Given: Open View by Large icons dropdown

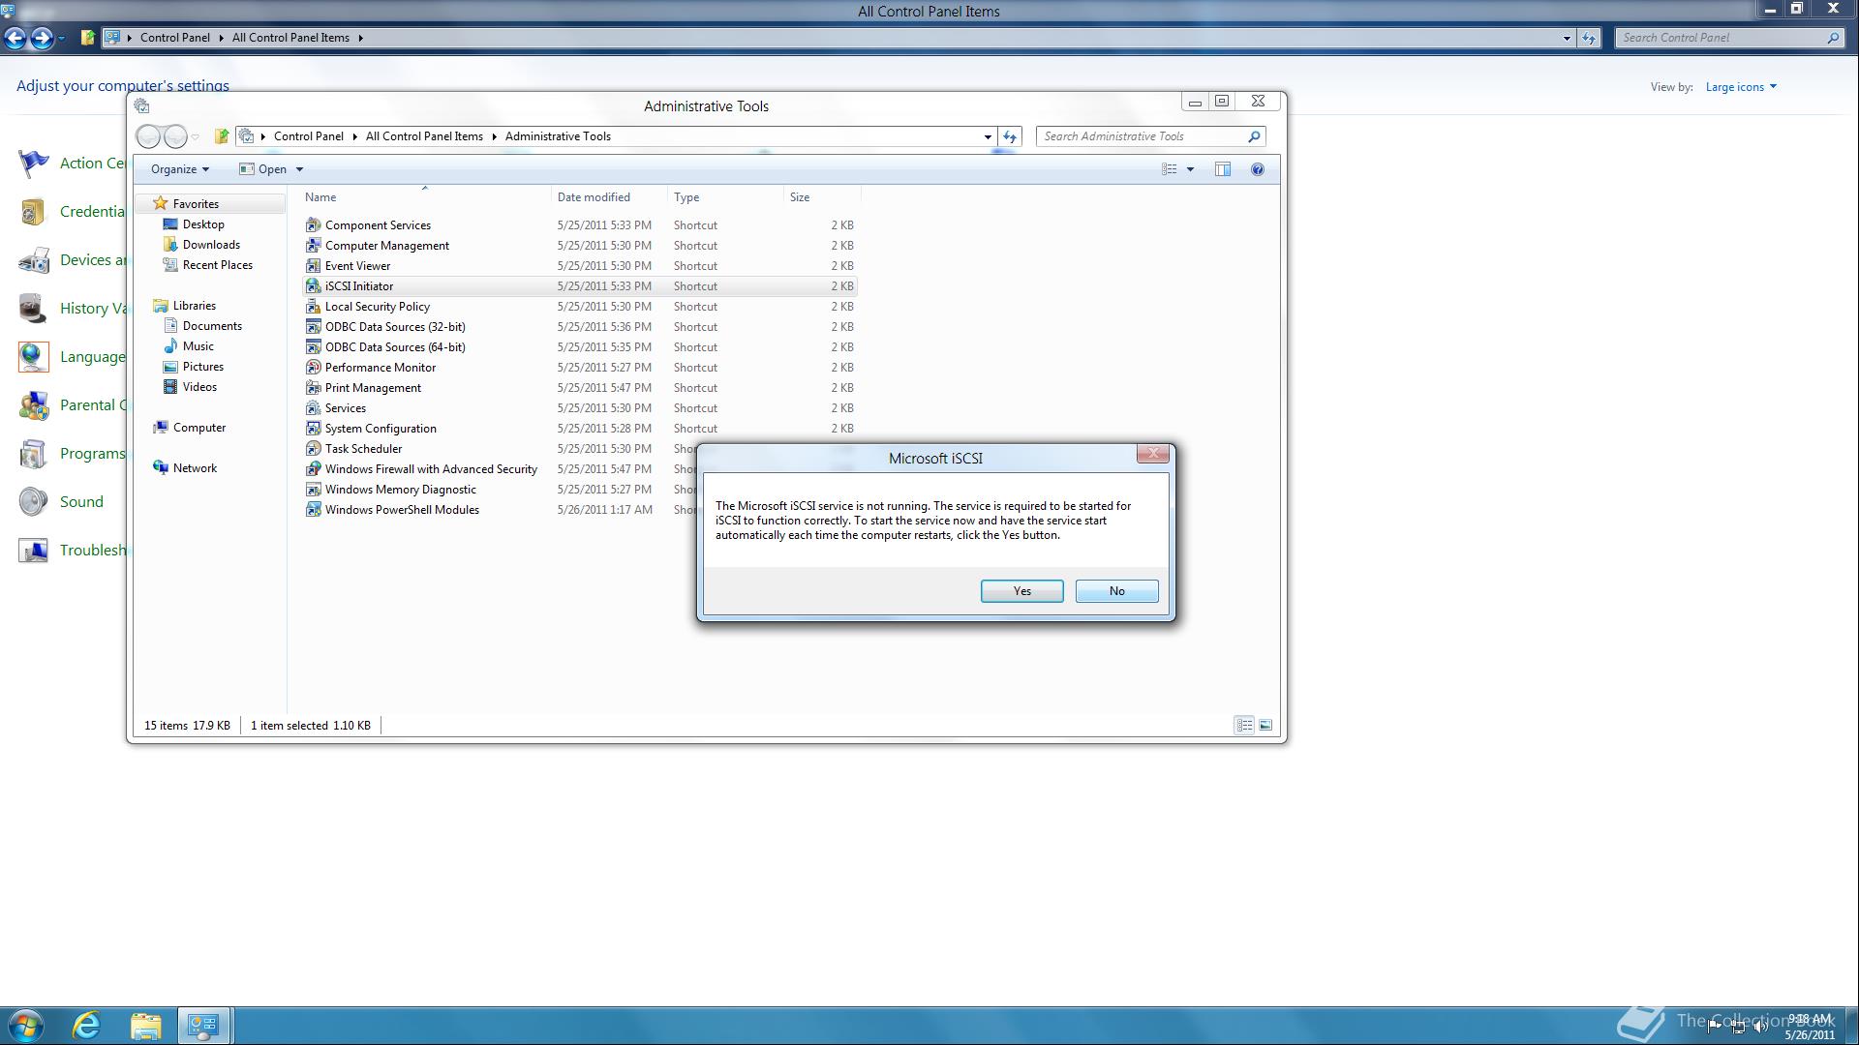Looking at the screenshot, I should point(1741,87).
